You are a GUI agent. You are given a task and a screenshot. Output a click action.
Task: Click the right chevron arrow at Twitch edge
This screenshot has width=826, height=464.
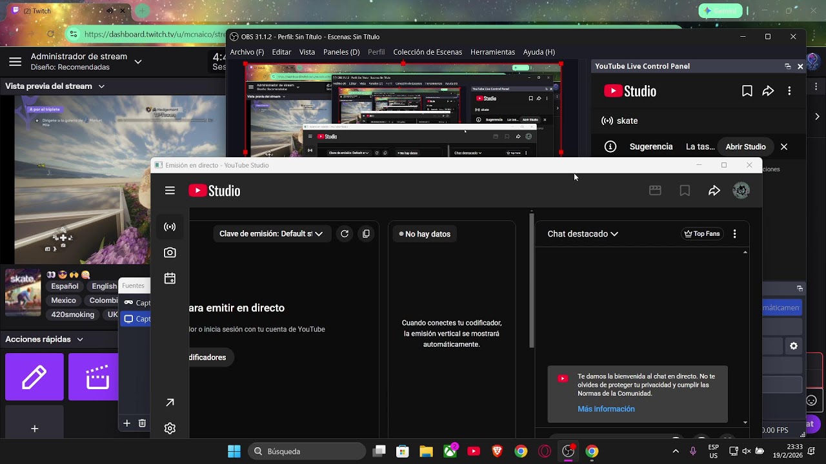pos(817,117)
